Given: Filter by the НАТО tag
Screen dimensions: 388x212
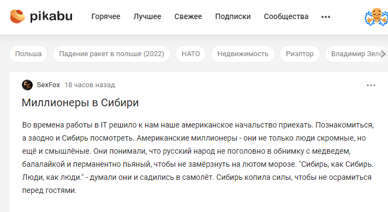Looking at the screenshot, I should (190, 54).
